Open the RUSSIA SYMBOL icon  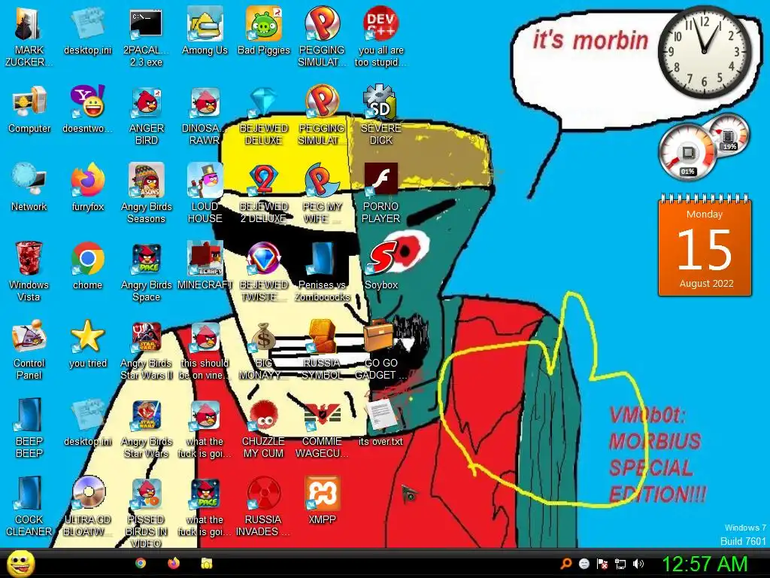[322, 336]
